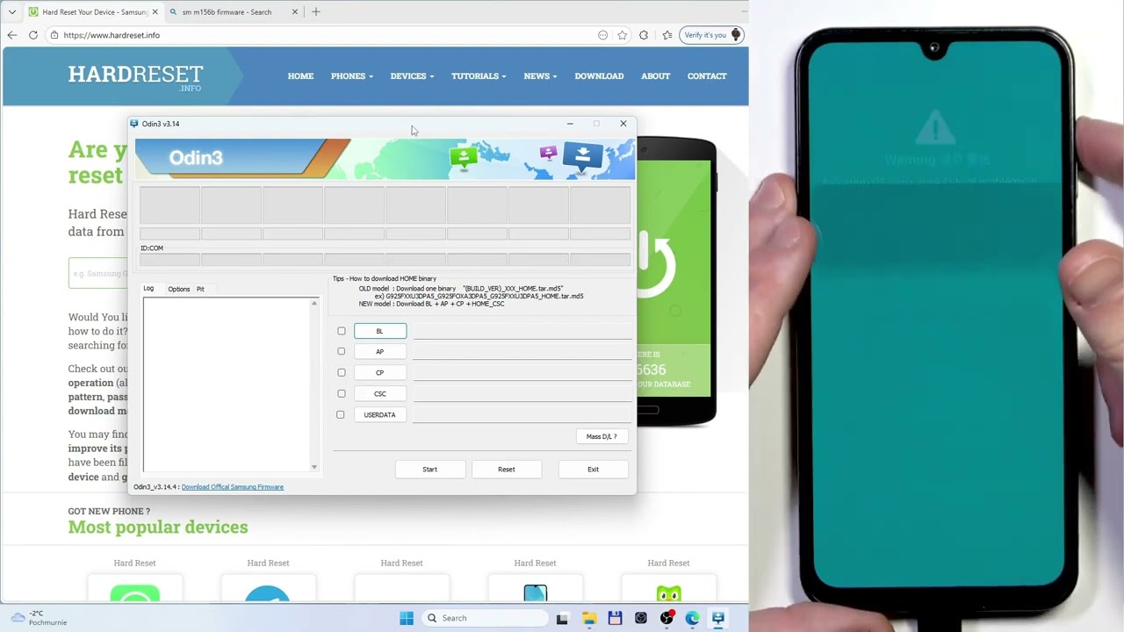The image size is (1124, 632).
Task: Tick the CP file checkbox
Action: [x=342, y=372]
